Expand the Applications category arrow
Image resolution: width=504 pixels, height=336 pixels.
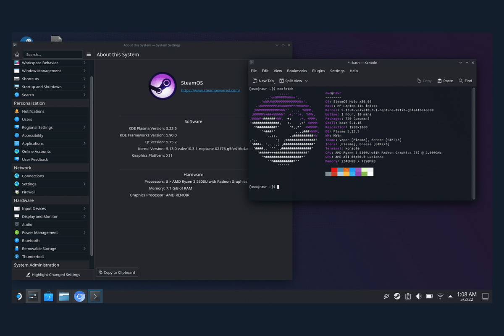click(84, 143)
